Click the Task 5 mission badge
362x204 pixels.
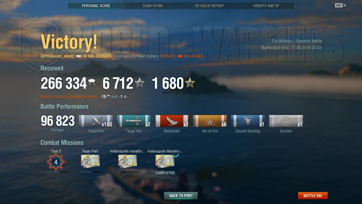tap(56, 161)
